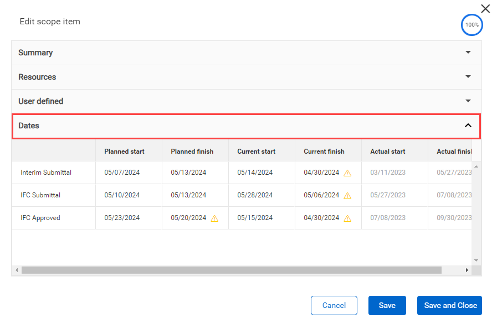This screenshot has width=492, height=324.
Task: Click IFC Approved actual start 07/08/2023
Action: tap(388, 218)
